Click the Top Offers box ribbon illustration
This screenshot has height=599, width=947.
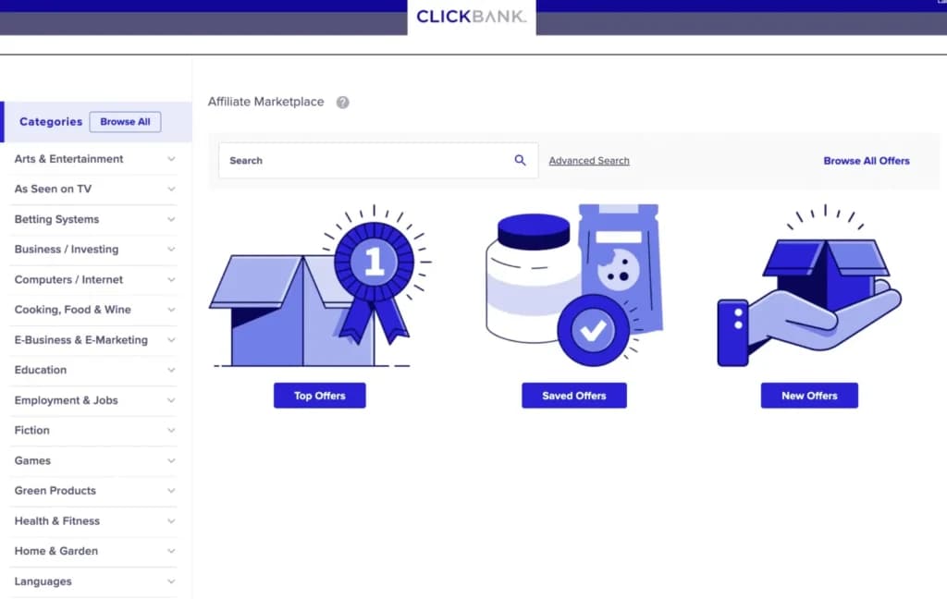pyautogui.click(x=320, y=286)
